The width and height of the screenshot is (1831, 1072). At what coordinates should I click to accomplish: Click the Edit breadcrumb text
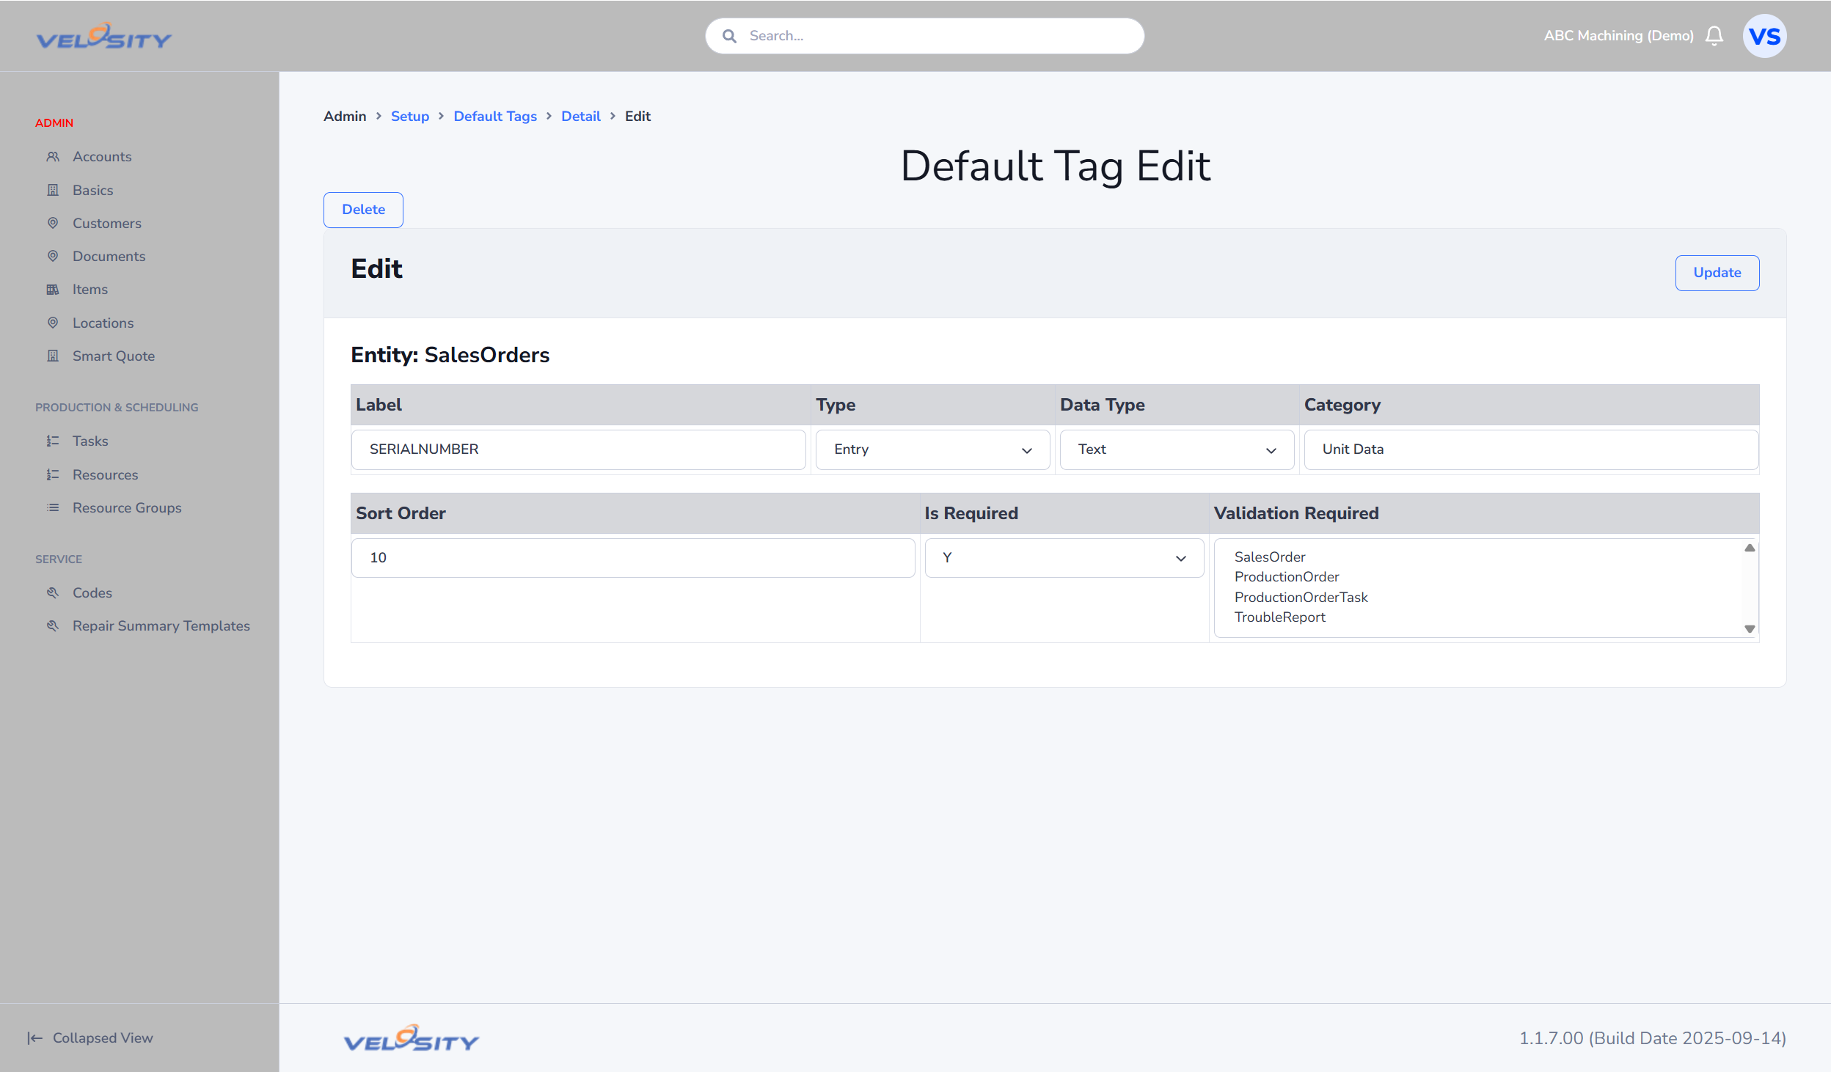click(x=637, y=116)
